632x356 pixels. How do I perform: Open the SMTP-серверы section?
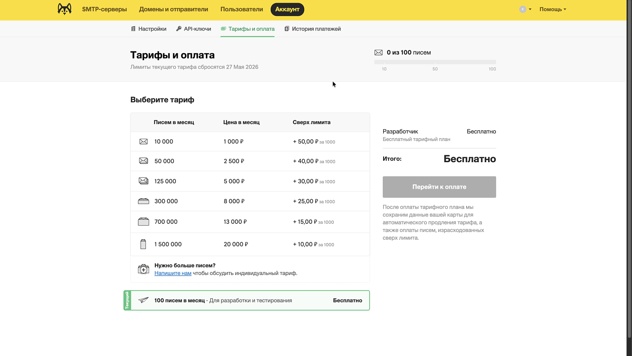104,9
